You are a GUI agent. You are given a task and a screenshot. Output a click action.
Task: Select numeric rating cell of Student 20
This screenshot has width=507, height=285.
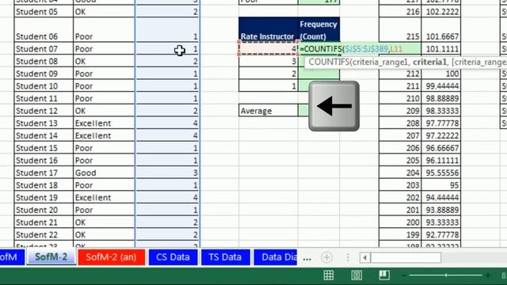tap(167, 210)
